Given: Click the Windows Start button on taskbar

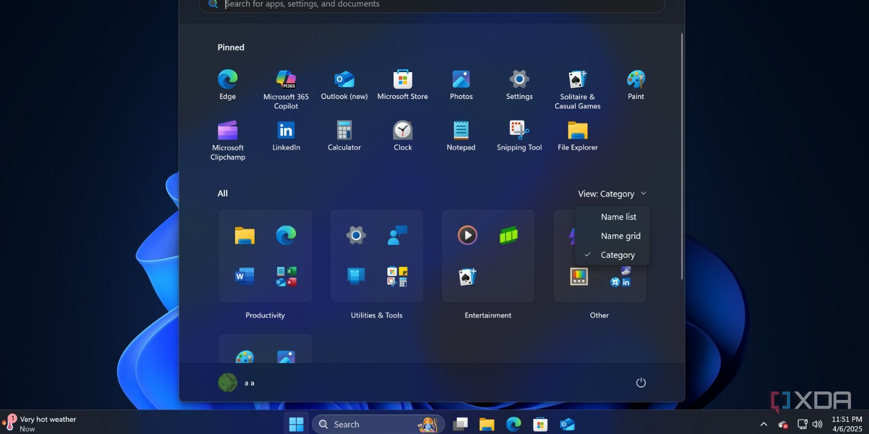Looking at the screenshot, I should click(297, 424).
